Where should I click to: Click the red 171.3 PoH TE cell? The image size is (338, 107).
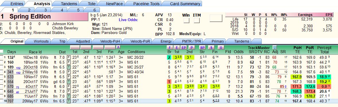(x=296, y=86)
